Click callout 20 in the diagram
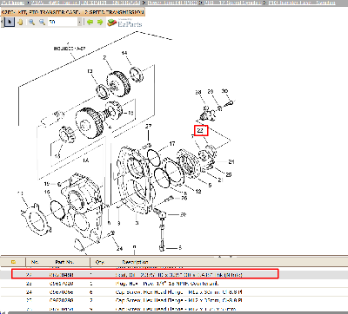The image size is (348, 314). pos(183,214)
